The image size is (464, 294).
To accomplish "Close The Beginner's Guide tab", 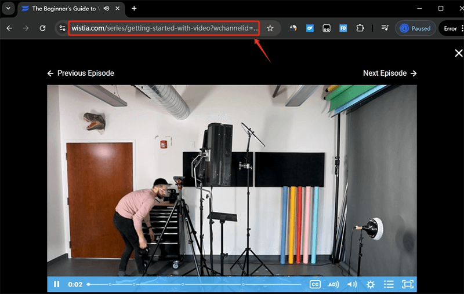I will 118,8.
